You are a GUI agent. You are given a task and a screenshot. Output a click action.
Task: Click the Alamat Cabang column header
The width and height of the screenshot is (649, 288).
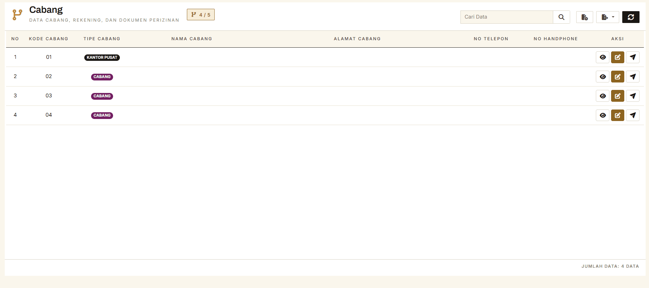[x=357, y=39]
